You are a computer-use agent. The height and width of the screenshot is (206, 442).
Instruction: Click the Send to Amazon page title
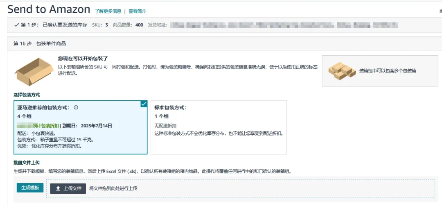(x=49, y=9)
